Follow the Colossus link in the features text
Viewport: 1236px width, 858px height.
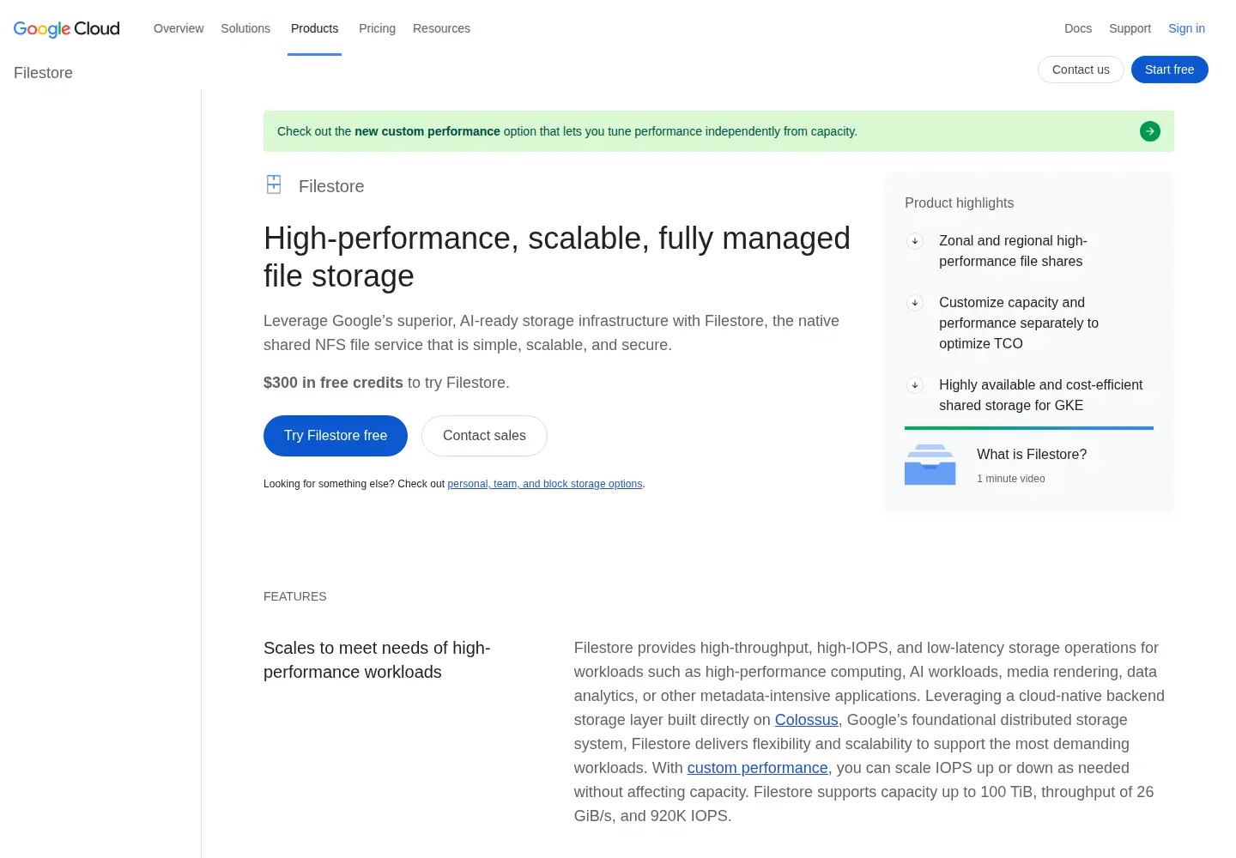[807, 720]
